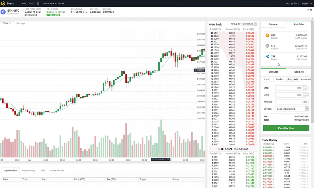
Task: Click the bitsta logo icon
Action: tap(3, 3)
